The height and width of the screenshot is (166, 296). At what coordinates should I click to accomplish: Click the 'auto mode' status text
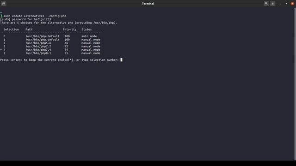[x=89, y=36]
